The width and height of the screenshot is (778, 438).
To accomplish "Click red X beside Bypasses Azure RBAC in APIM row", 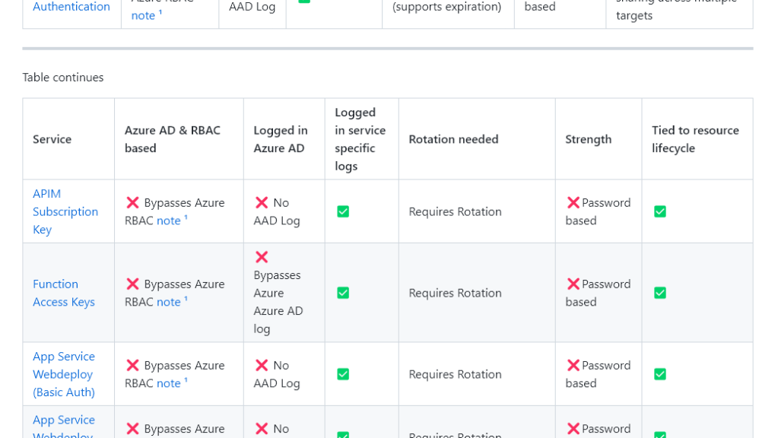I will pyautogui.click(x=132, y=203).
